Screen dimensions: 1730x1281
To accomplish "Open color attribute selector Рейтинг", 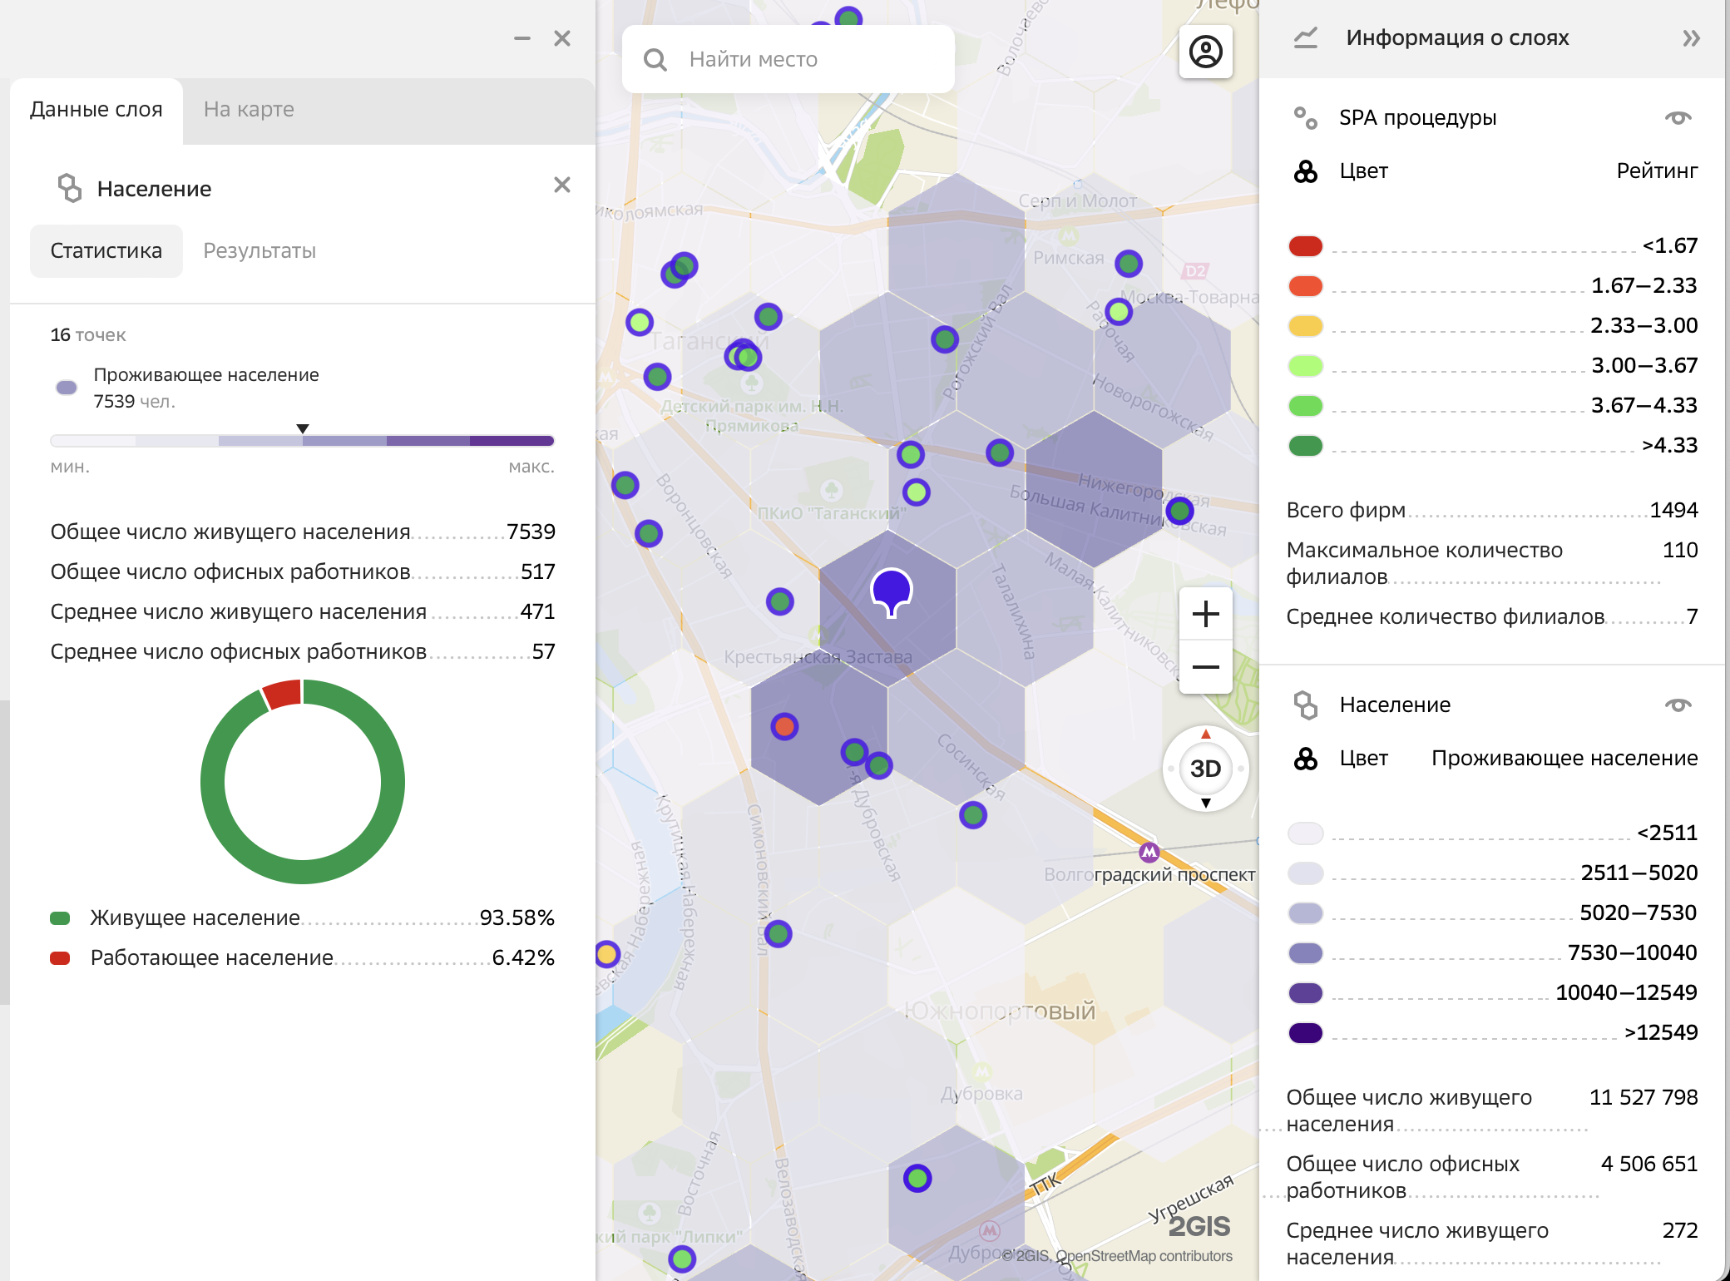I will tap(1656, 171).
